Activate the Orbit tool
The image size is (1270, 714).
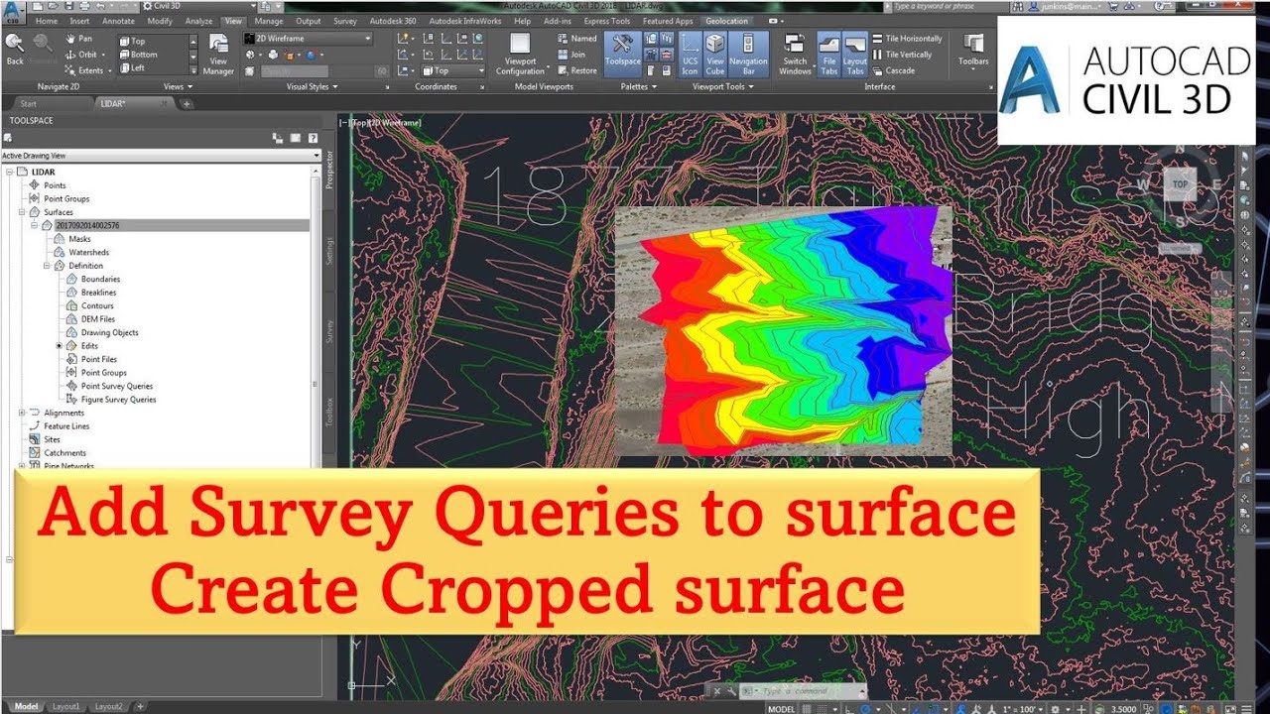coord(81,55)
